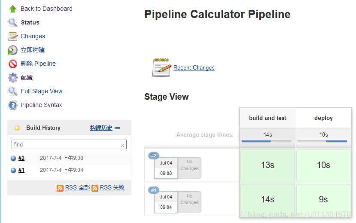Select the Pipeline Syntax menu item

[41, 105]
